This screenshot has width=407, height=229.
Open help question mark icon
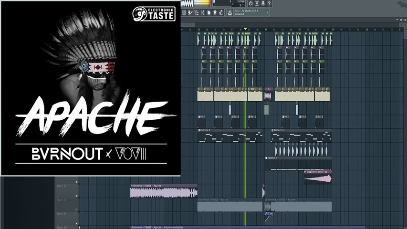pyautogui.click(x=269, y=3)
